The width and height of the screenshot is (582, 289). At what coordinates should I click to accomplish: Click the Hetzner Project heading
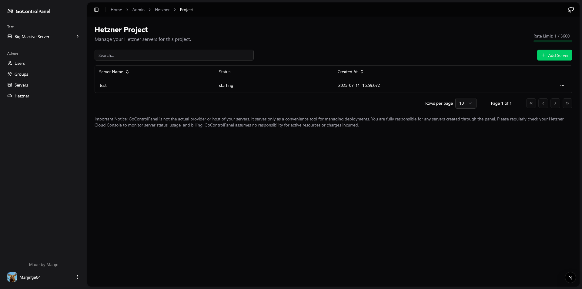coord(121,30)
